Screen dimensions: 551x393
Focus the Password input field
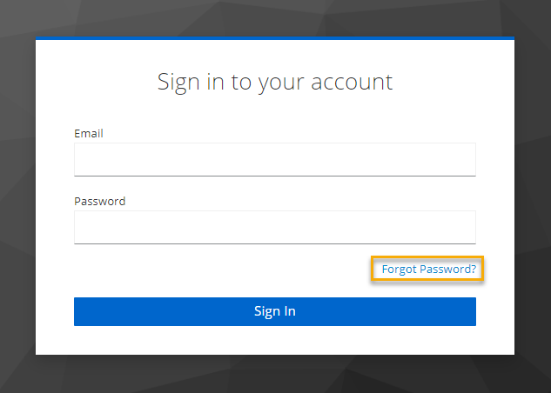pos(274,228)
